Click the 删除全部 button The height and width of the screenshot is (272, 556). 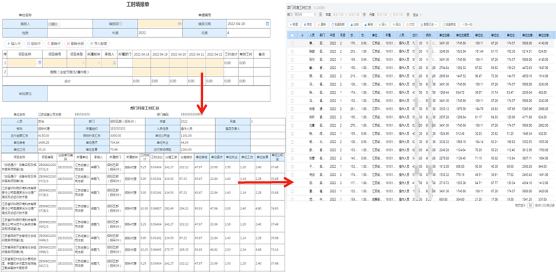(x=76, y=44)
